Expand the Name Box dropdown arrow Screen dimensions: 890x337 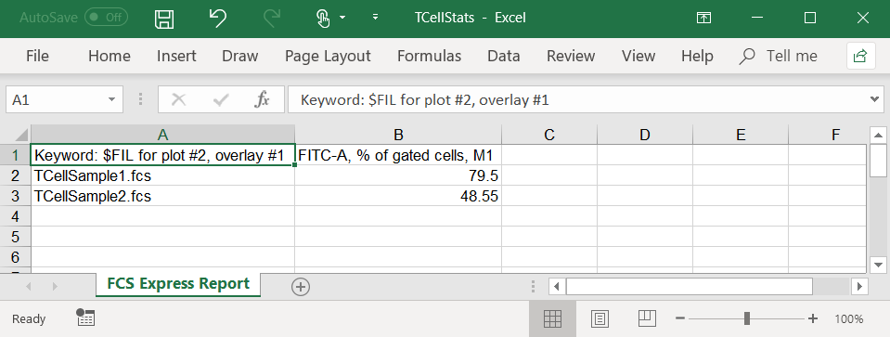click(x=111, y=100)
